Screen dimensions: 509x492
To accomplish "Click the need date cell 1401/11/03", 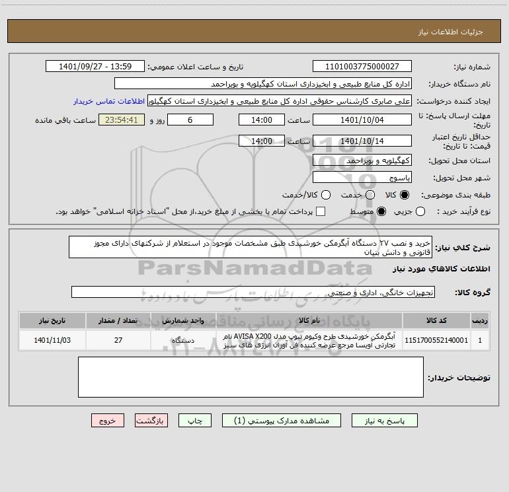I will pyautogui.click(x=52, y=340).
